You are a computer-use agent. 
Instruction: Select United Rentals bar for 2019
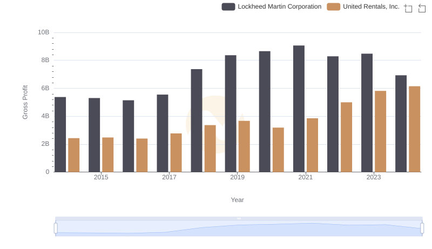(x=244, y=146)
